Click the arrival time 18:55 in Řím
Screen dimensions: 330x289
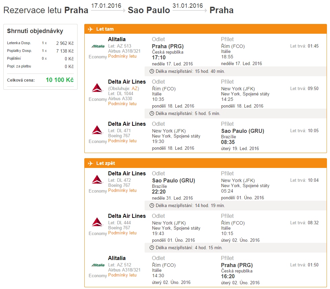click(227, 57)
